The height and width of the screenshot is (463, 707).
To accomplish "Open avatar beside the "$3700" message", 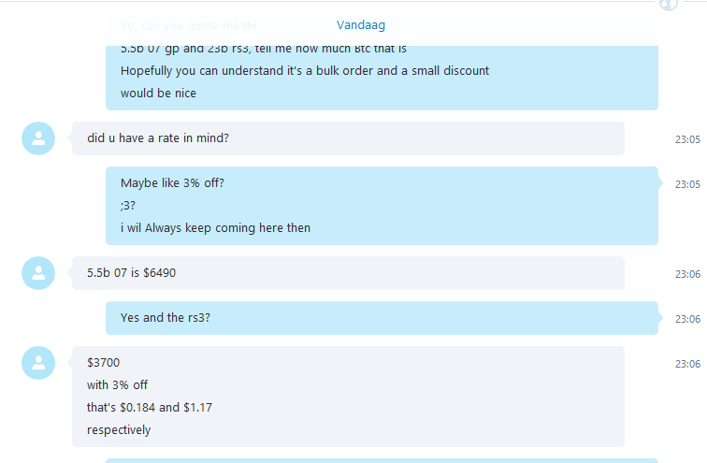I will pyautogui.click(x=38, y=363).
